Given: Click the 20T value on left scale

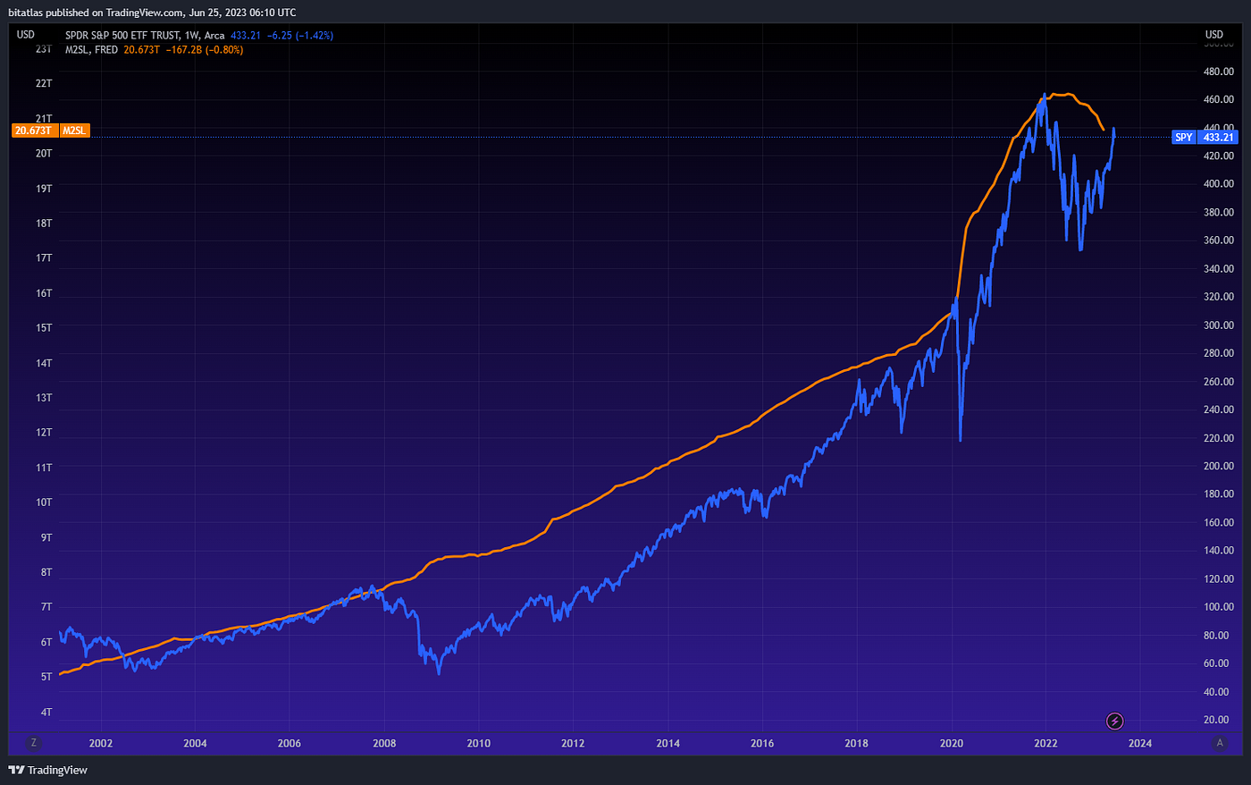Looking at the screenshot, I should pos(44,154).
